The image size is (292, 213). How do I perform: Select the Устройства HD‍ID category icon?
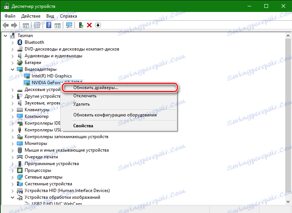click(x=20, y=191)
